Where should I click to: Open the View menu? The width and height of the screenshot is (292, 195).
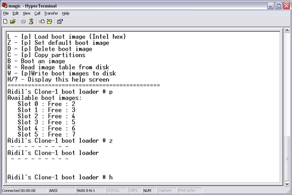pos(26,13)
